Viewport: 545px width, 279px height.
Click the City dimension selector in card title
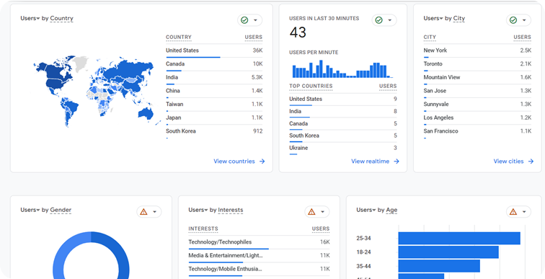pyautogui.click(x=458, y=19)
